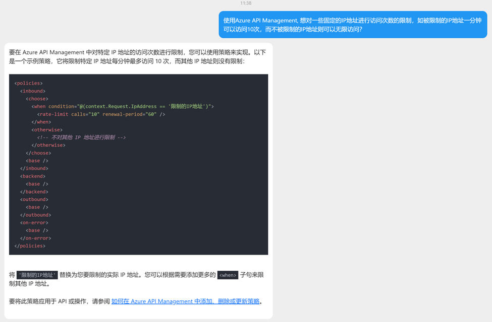The width and height of the screenshot is (492, 322).
Task: Click the closing </choose> tag in code
Action: coord(39,153)
